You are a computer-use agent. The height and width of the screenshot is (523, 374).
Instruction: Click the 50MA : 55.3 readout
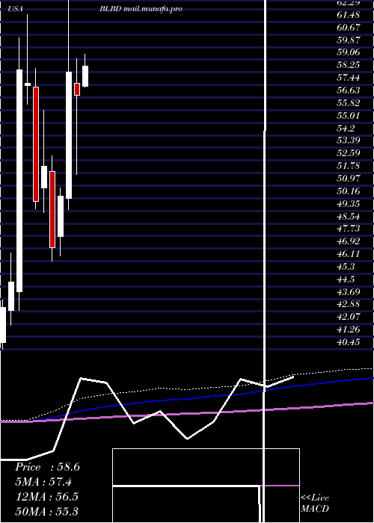click(x=47, y=511)
